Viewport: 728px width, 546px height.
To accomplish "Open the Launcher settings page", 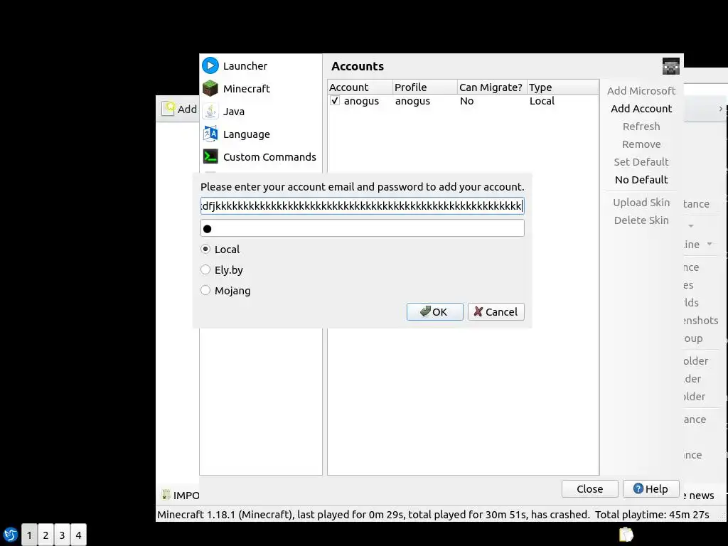I will pos(245,66).
